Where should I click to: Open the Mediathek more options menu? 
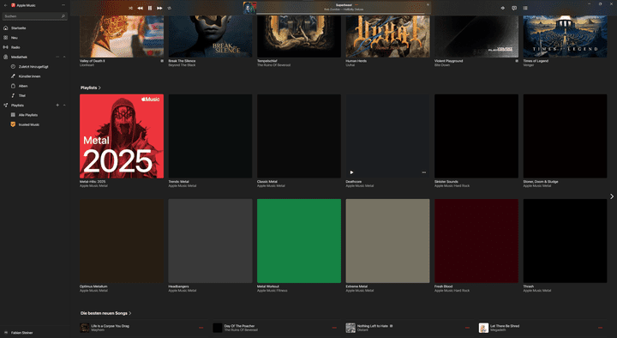tap(57, 57)
